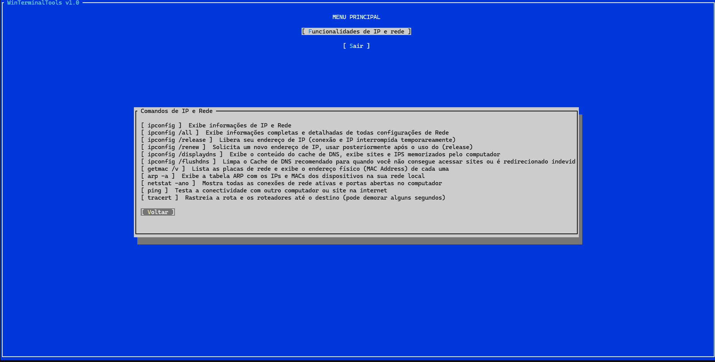Click description Solicita um novo endereço
Screen dimensions: 715x362
[343, 147]
